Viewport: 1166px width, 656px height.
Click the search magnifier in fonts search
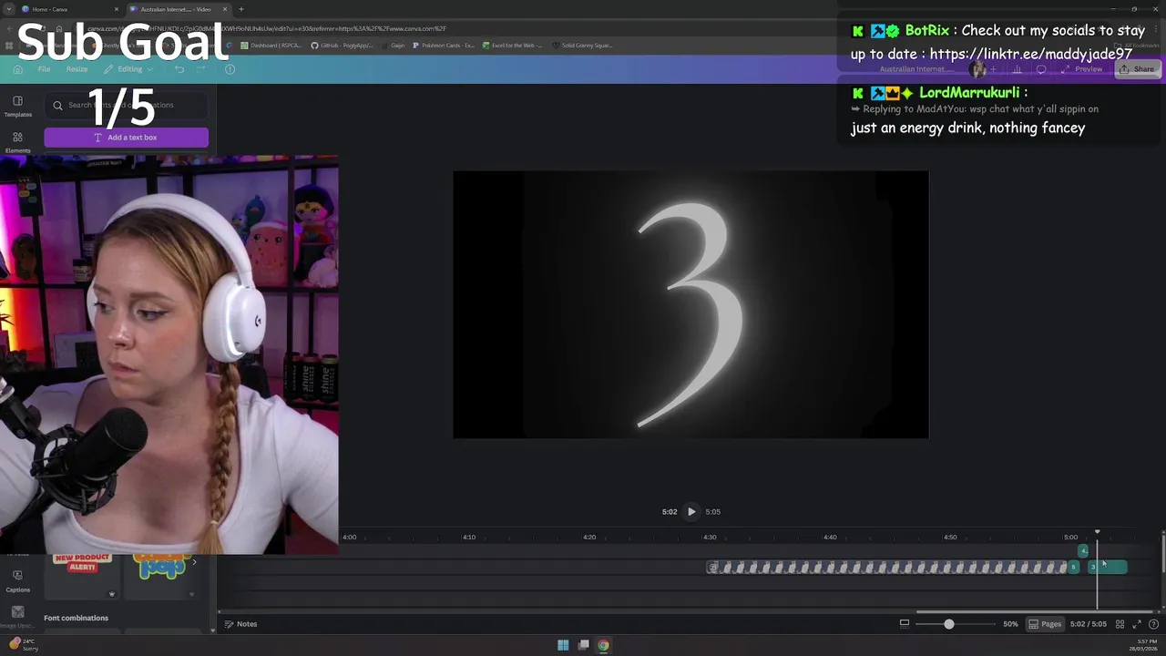pyautogui.click(x=58, y=106)
